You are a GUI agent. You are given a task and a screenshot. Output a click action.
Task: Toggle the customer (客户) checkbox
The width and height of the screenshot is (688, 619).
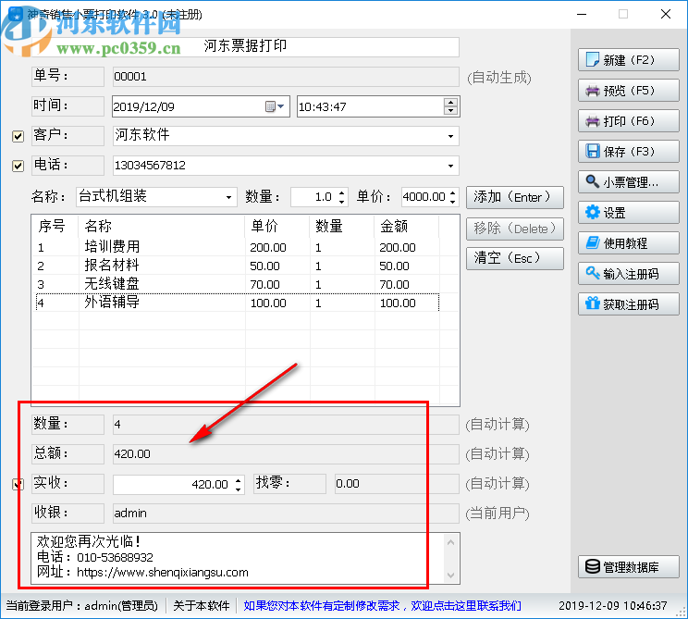(18, 136)
